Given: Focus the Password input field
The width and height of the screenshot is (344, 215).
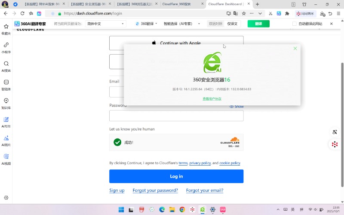Looking at the screenshot, I should (x=176, y=116).
